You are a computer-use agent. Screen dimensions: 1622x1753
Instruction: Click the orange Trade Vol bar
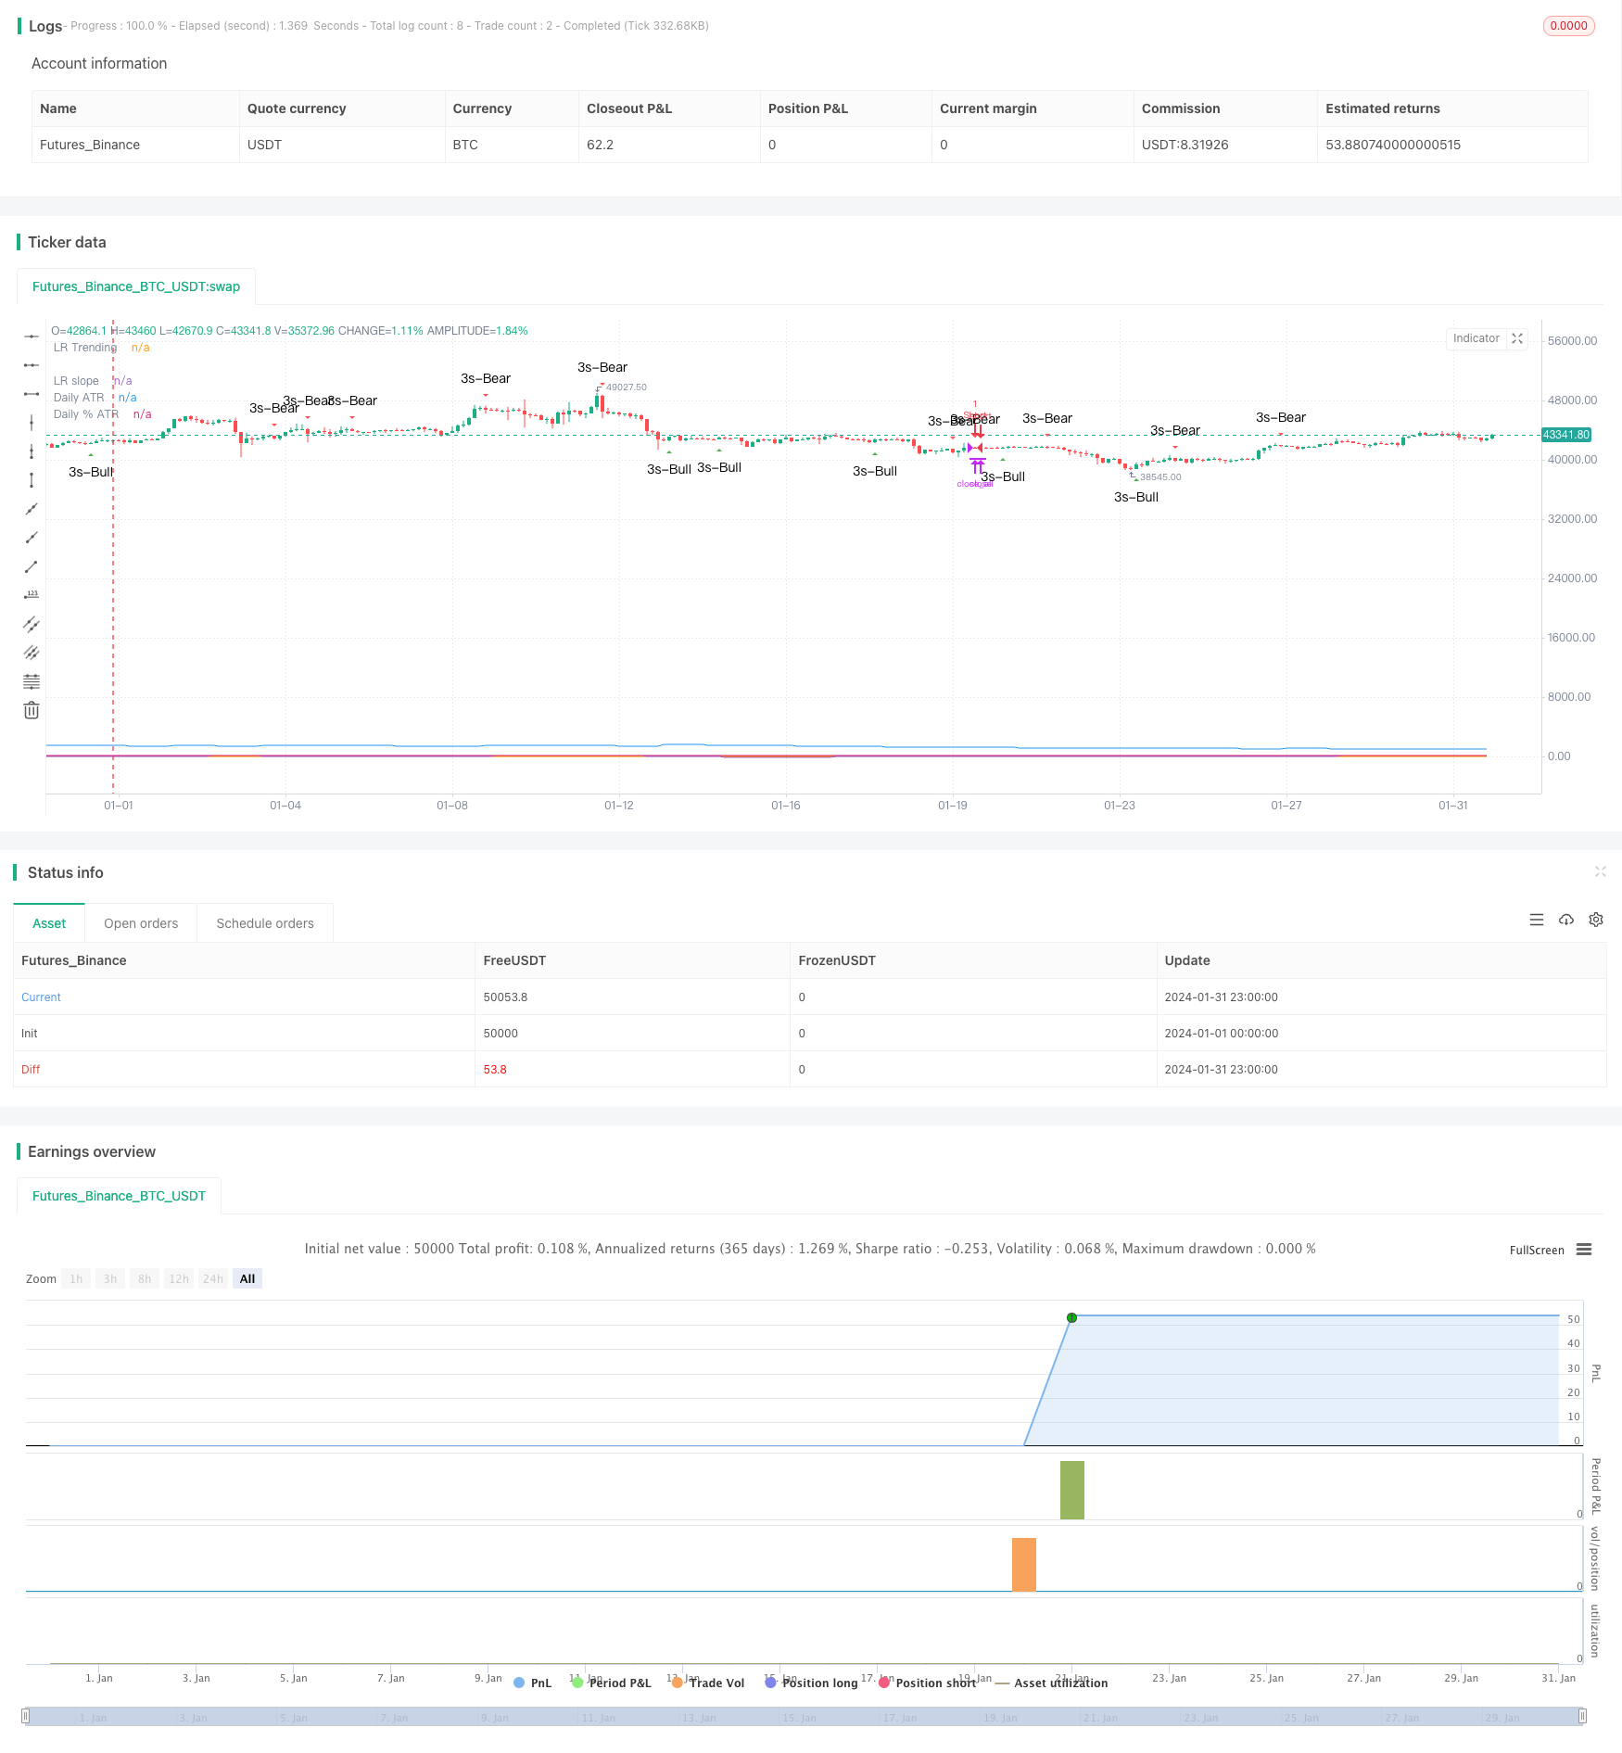pyautogui.click(x=1024, y=1565)
